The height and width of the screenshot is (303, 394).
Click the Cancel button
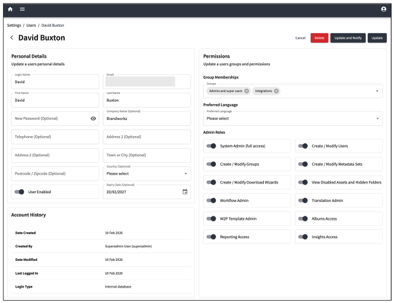pyautogui.click(x=300, y=38)
